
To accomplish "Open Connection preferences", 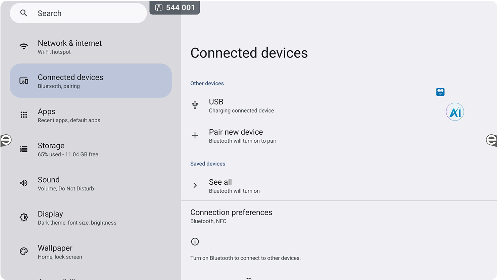I will [x=231, y=216].
